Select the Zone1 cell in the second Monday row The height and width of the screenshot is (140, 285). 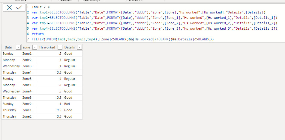pos(30,85)
